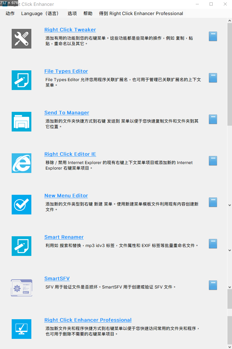
Task: Open the Send To Manager folder icon
Action: pyautogui.click(x=22, y=122)
